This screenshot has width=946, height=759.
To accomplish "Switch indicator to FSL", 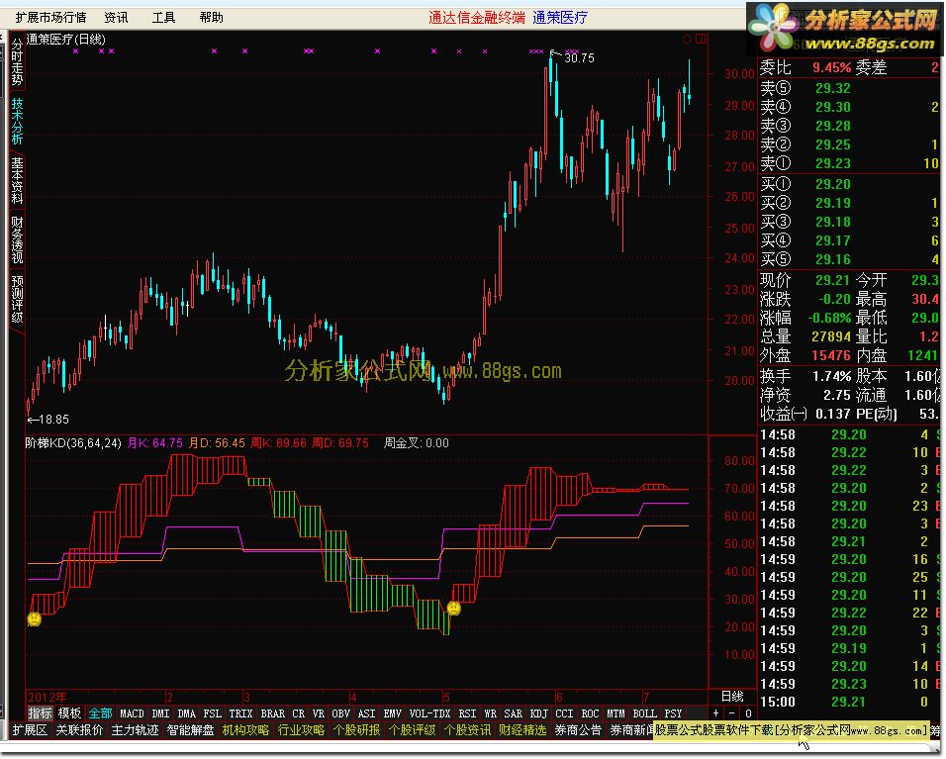I will (x=213, y=713).
